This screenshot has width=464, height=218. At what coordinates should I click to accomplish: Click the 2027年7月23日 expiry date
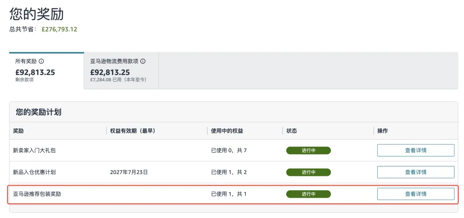coord(129,172)
